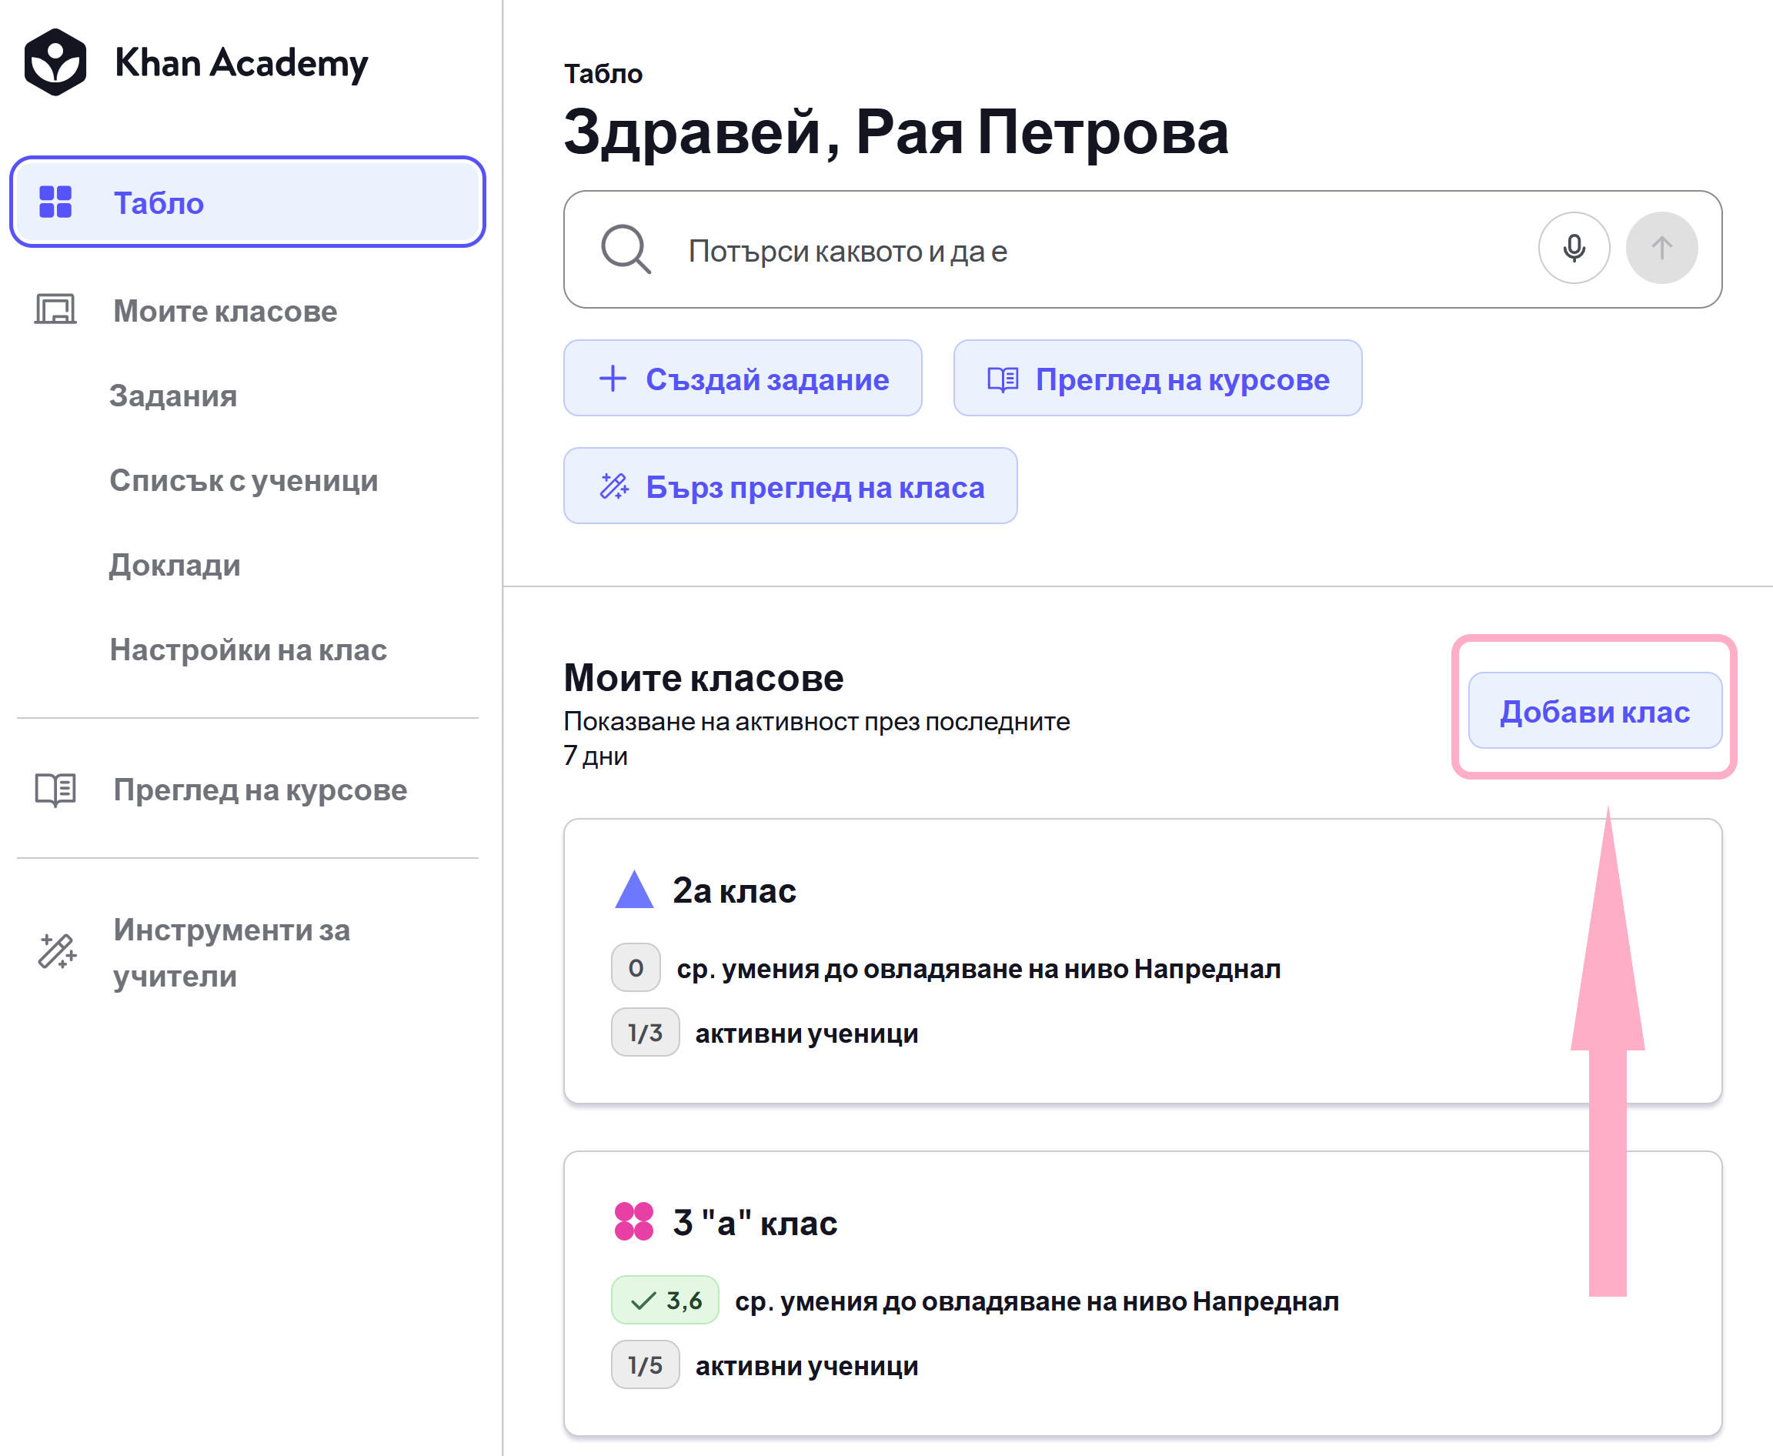Click the Показване на активност през последните 7 дни text

click(x=816, y=738)
